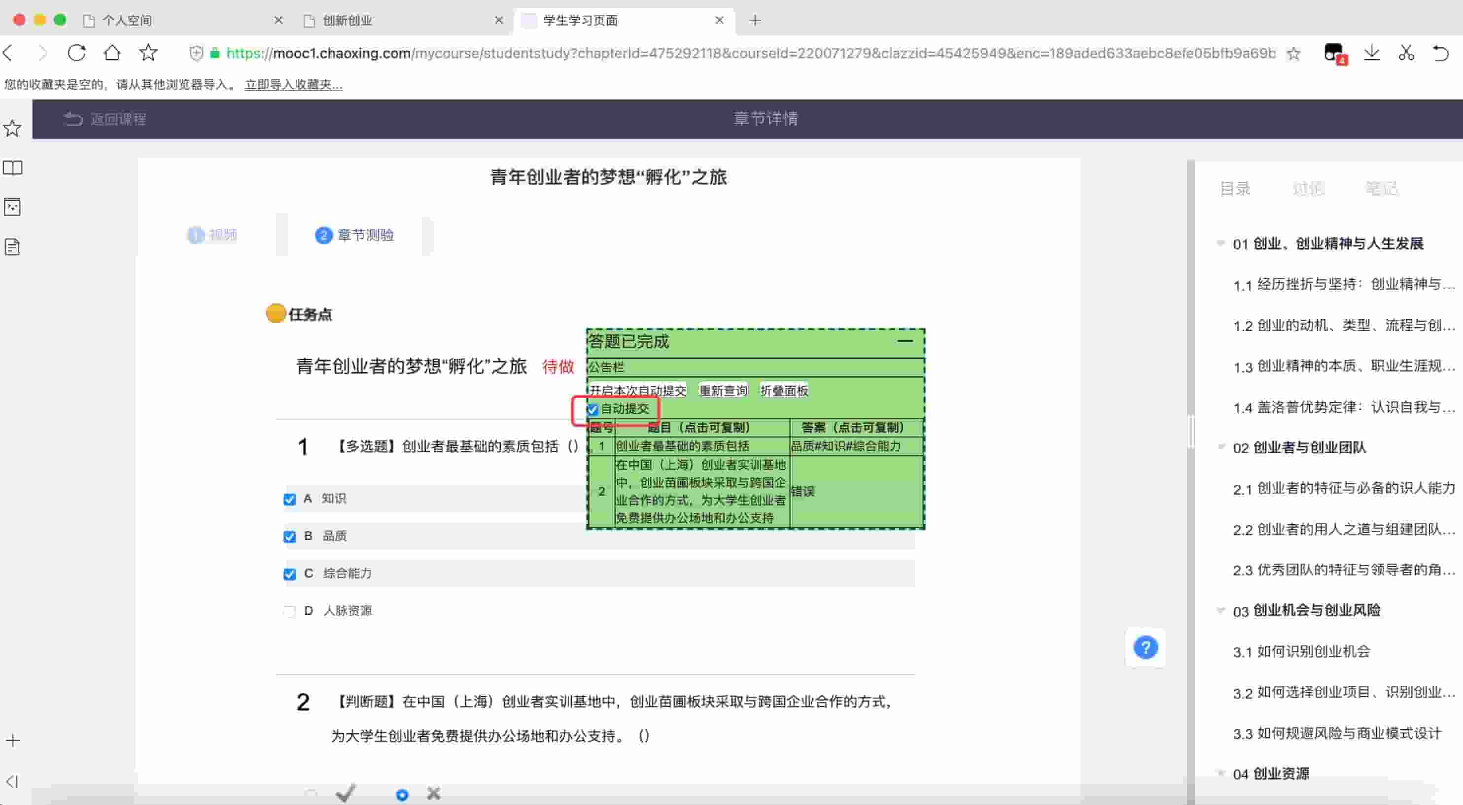1463x805 pixels.
Task: Collapse chapter 01 创业、创业精神与人生发展
Action: tap(1220, 243)
